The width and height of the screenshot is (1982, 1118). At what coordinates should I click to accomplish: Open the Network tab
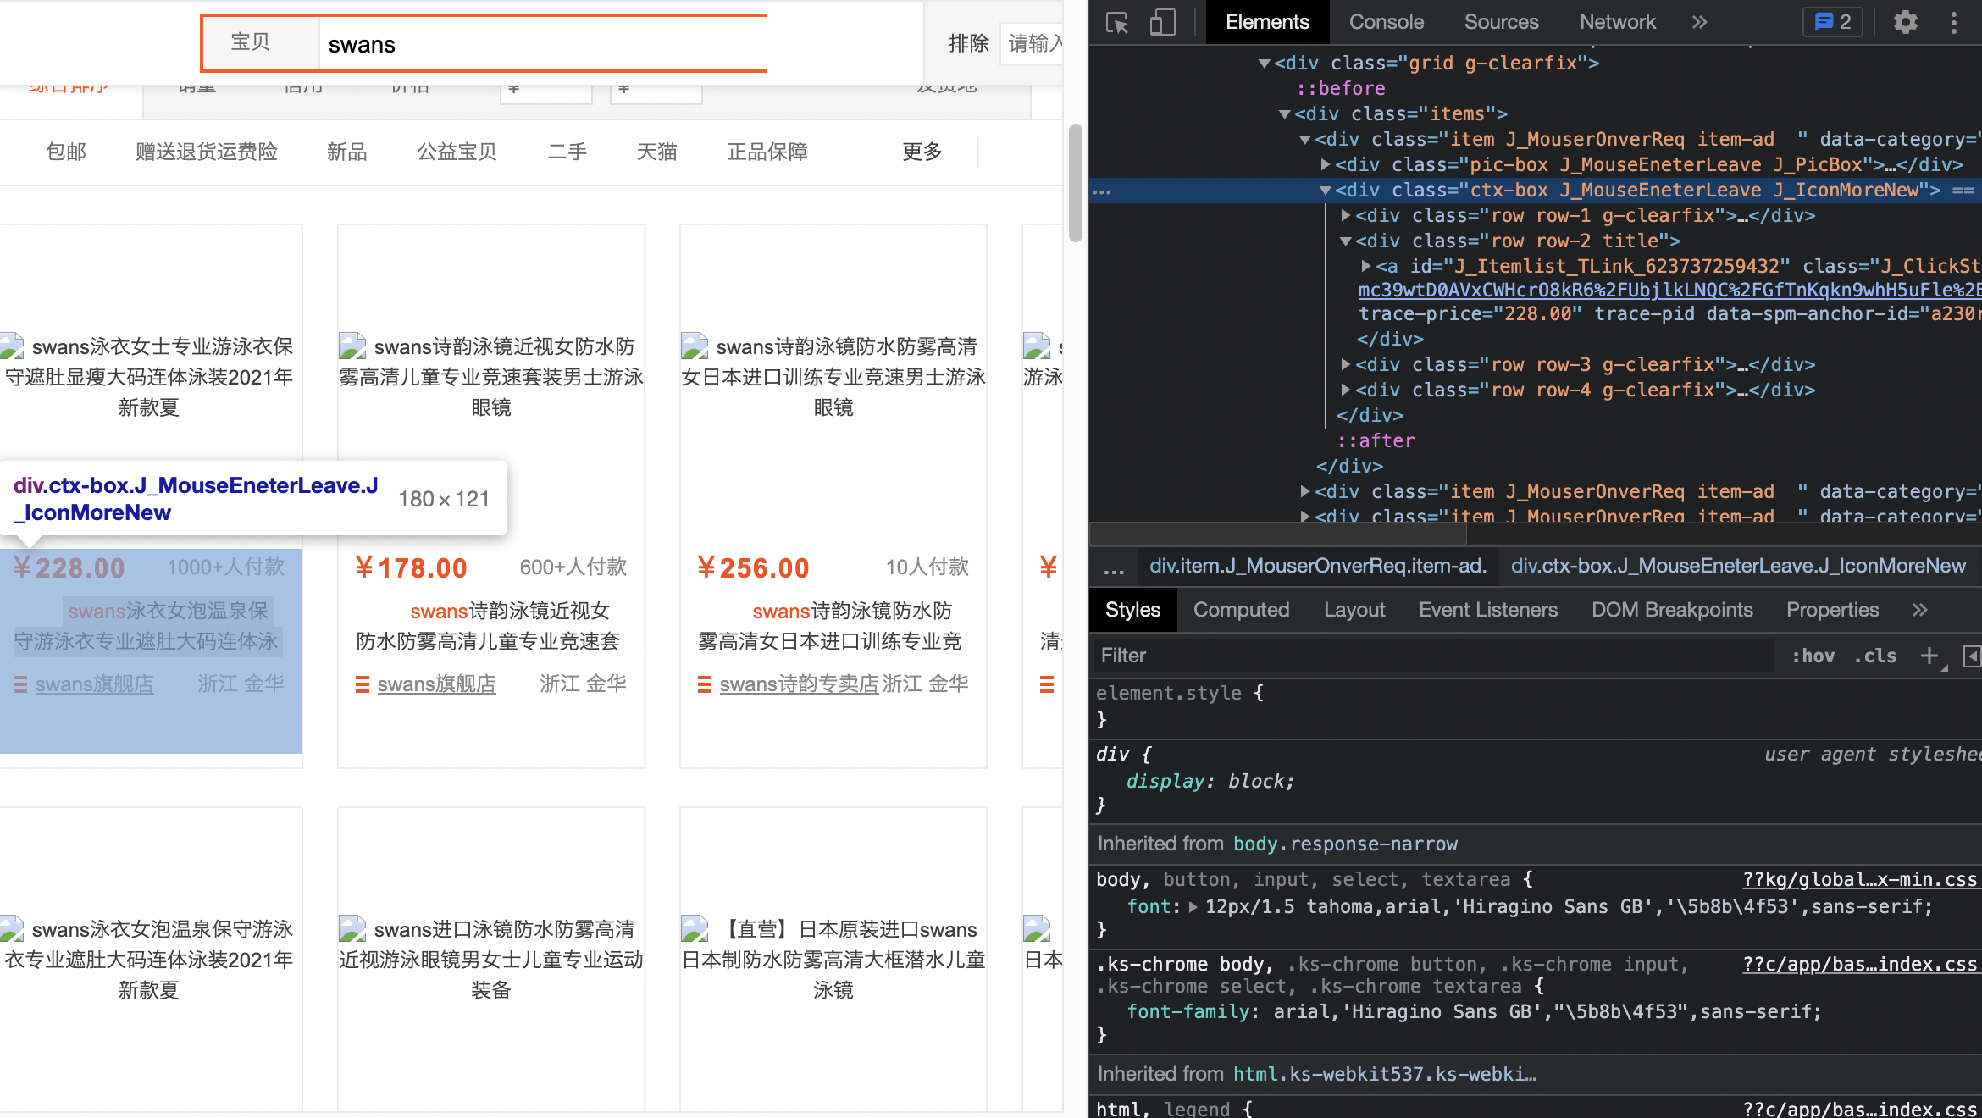[x=1618, y=22]
